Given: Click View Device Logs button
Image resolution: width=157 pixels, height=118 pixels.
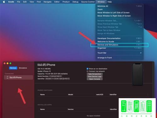Looking at the screenshot, I should pos(95,76).
